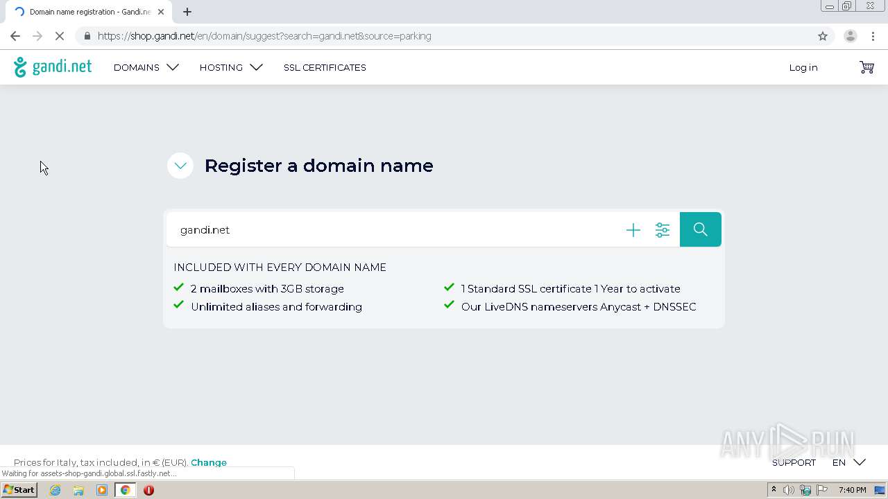Image resolution: width=888 pixels, height=499 pixels.
Task: Open the Action Center flag icon
Action: tap(822, 490)
